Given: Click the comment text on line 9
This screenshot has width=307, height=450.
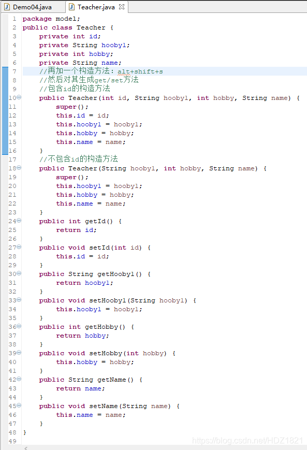Looking at the screenshot, I should [x=75, y=89].
